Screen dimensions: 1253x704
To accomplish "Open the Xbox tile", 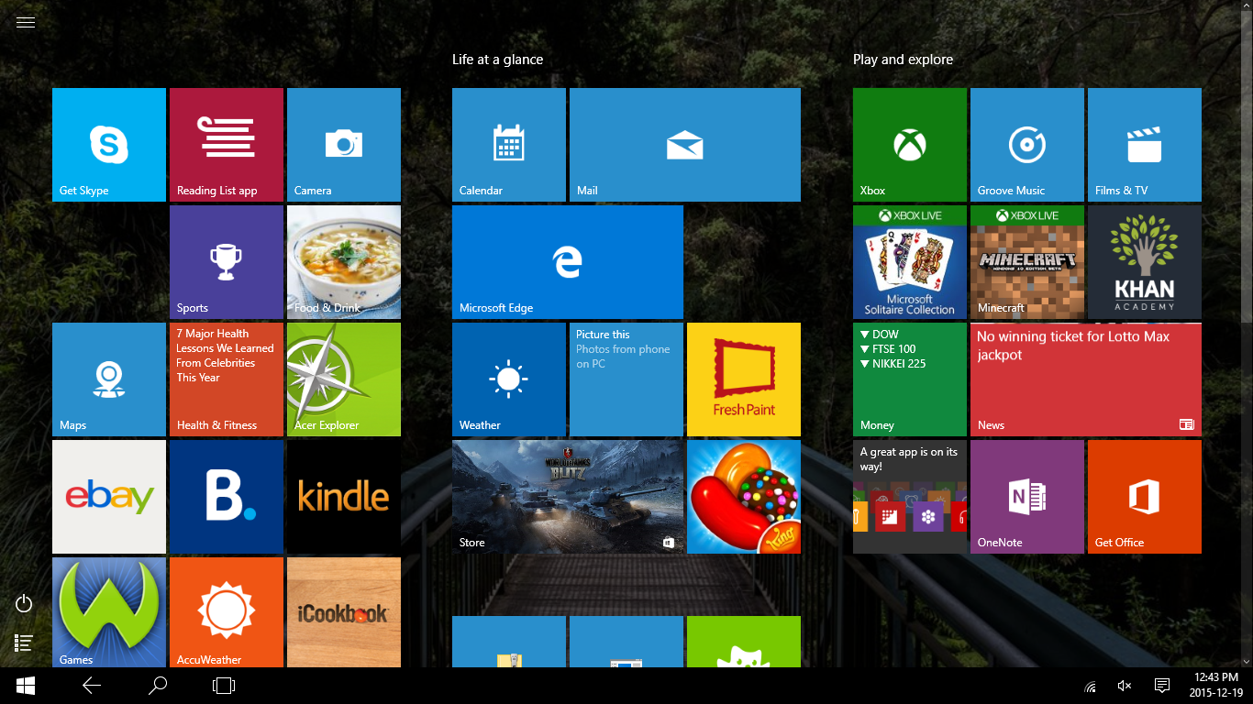I will pos(910,145).
